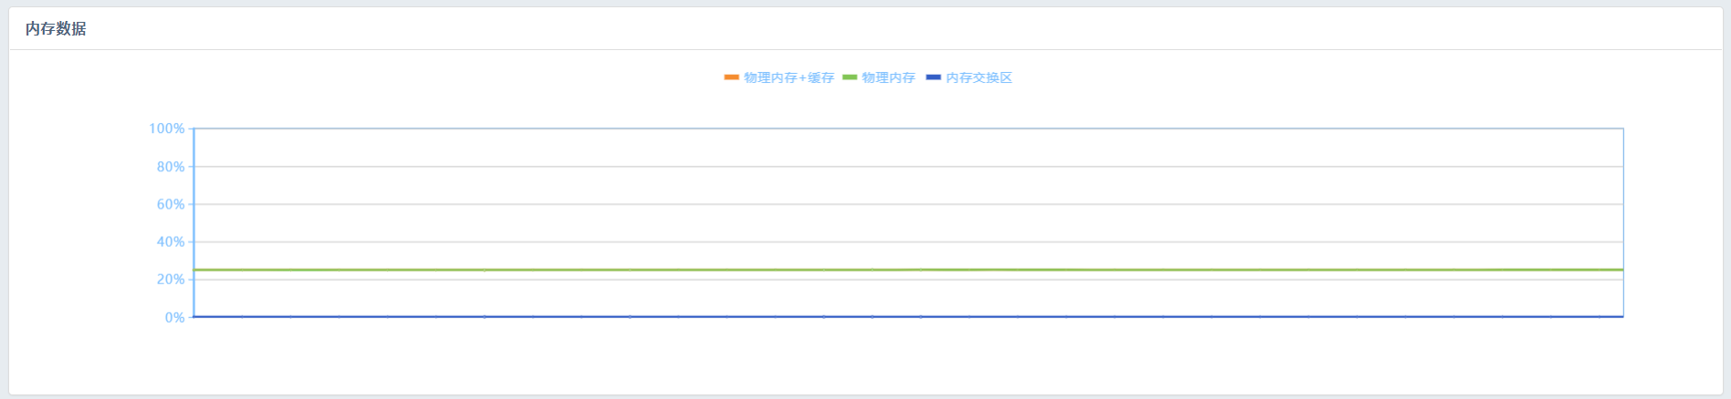Click the 60% horizontal gridline
The image size is (1731, 399).
pyautogui.click(x=908, y=204)
